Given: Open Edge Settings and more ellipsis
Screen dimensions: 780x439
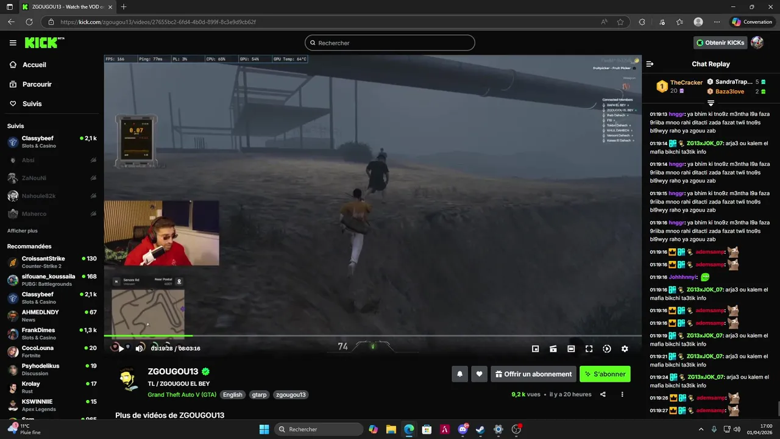Looking at the screenshot, I should 717,22.
